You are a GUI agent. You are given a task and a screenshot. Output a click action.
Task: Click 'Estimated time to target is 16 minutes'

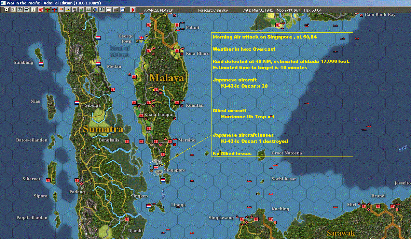260,68
